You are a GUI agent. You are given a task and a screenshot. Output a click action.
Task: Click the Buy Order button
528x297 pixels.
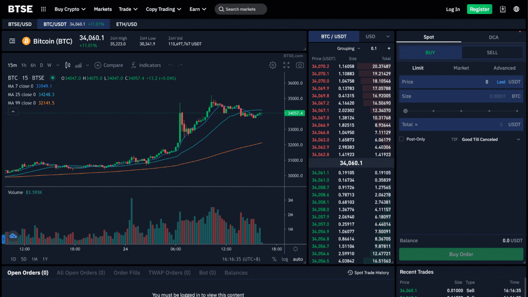click(461, 254)
